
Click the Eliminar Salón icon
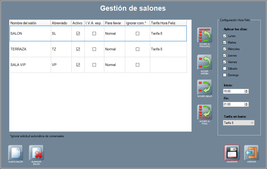point(37,153)
